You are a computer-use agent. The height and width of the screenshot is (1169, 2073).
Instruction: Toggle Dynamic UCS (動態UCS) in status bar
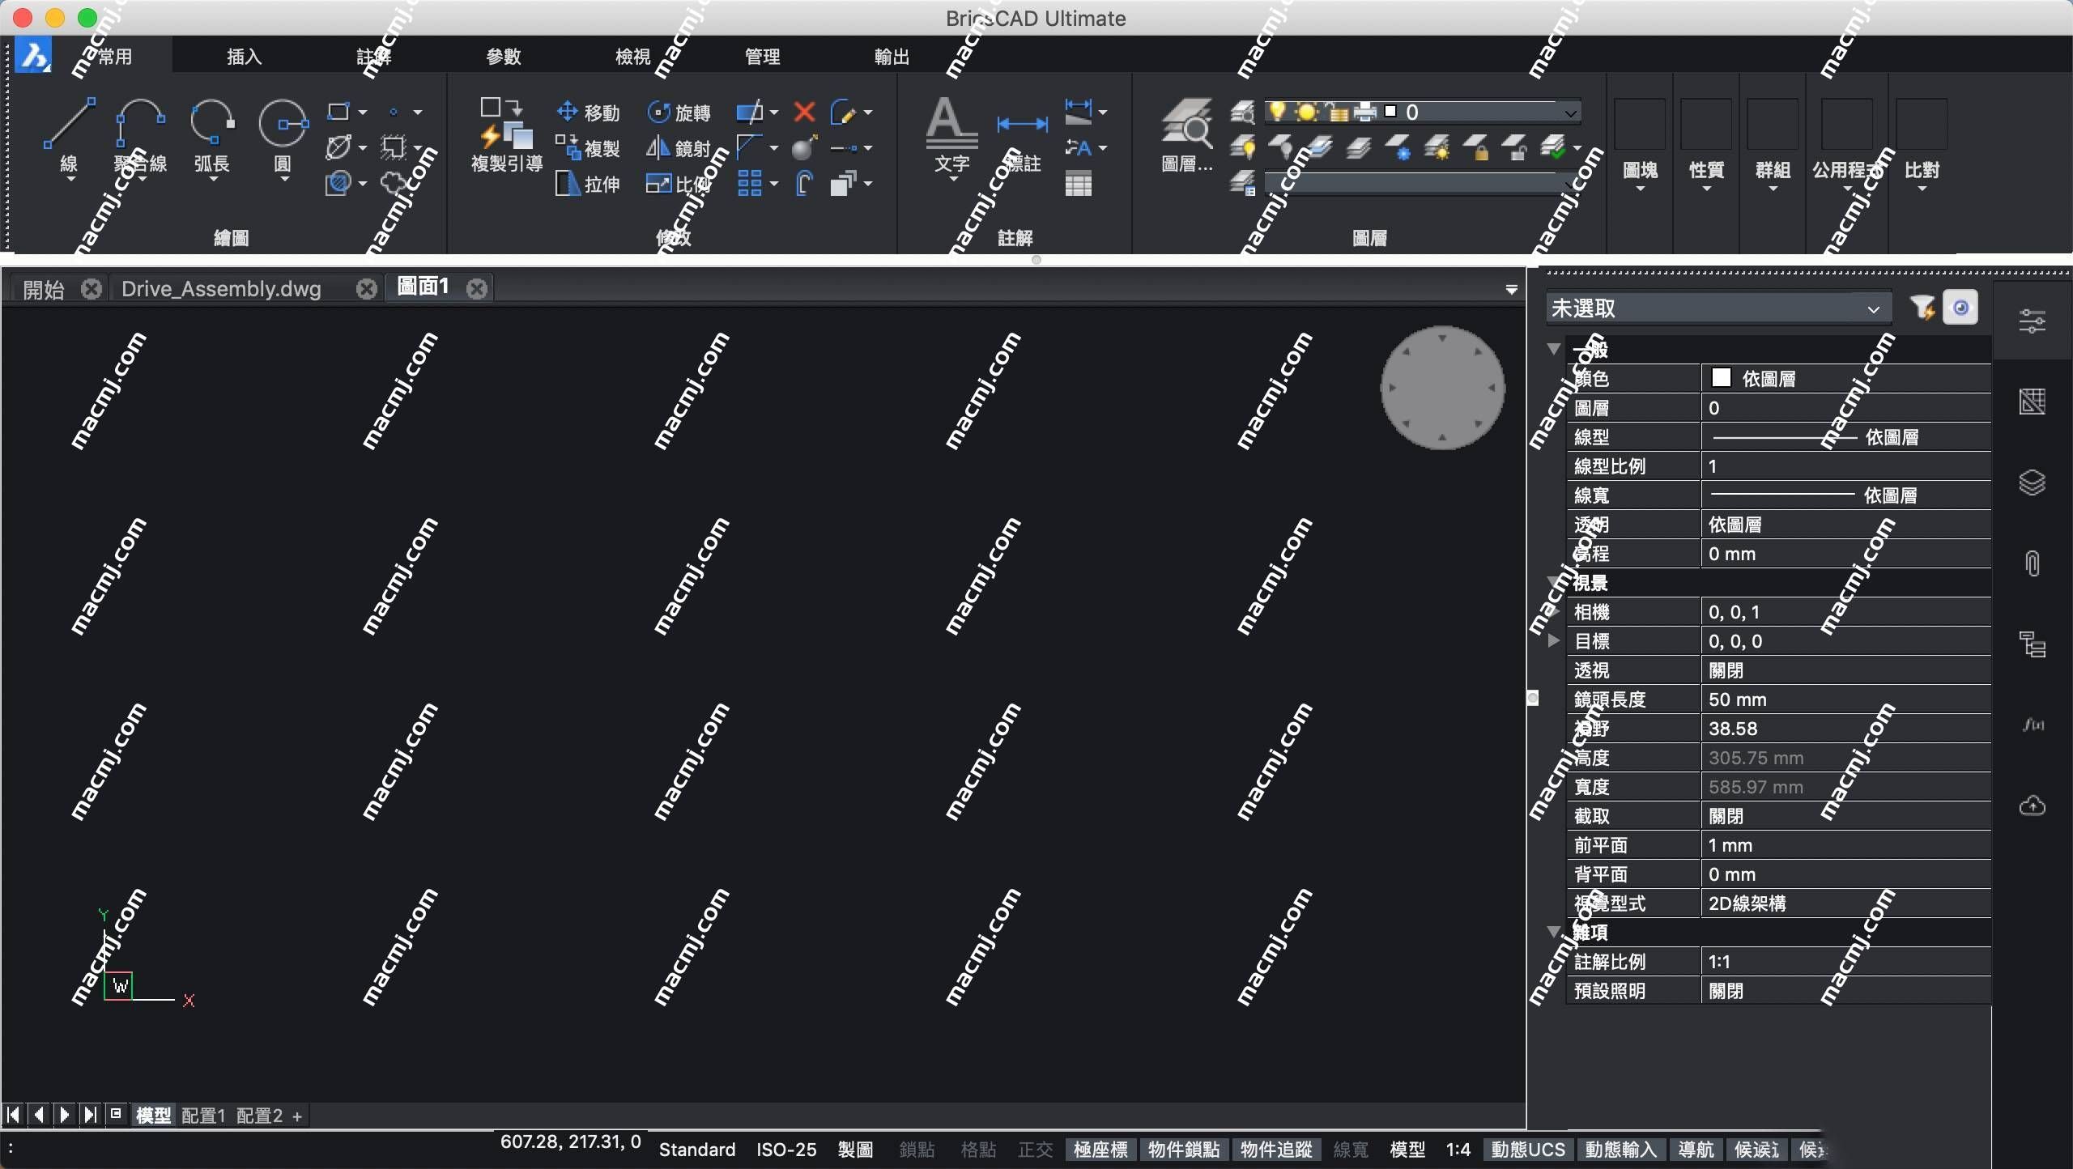(x=1529, y=1150)
